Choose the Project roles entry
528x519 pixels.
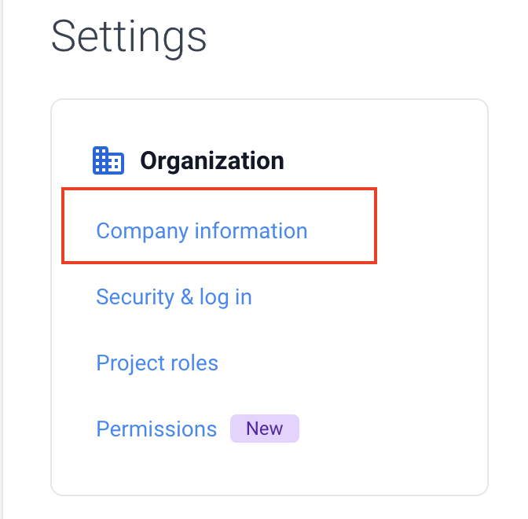[157, 363]
